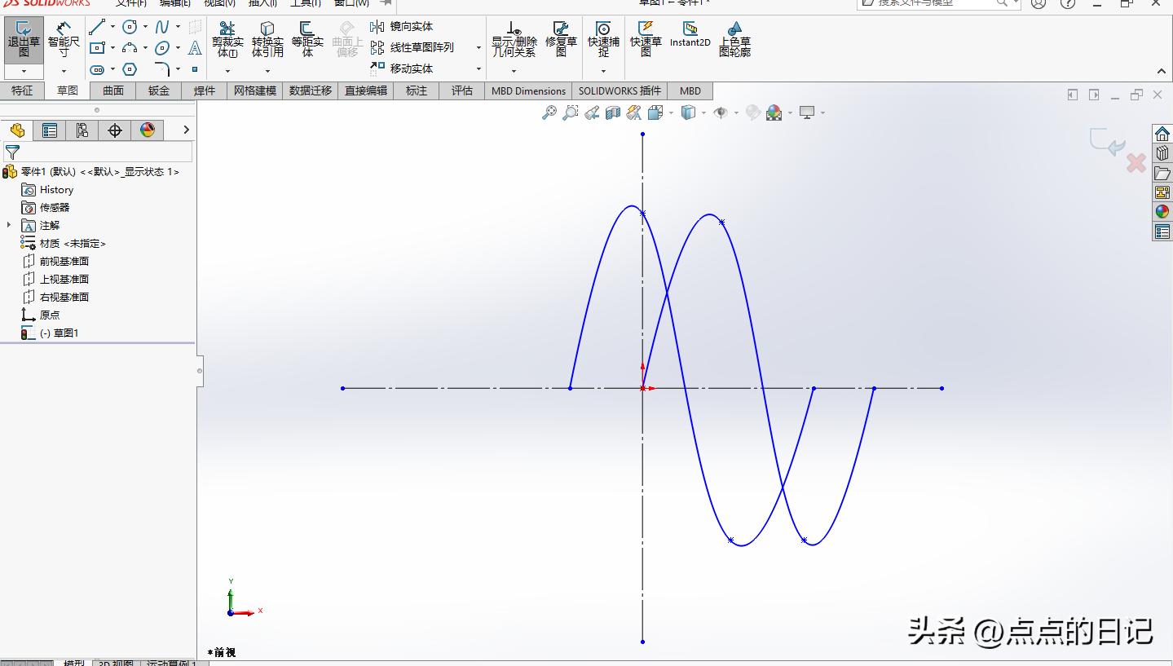Select the History folder in tree

[x=47, y=189]
